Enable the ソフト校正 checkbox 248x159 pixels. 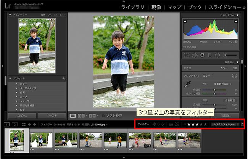click(x=103, y=115)
